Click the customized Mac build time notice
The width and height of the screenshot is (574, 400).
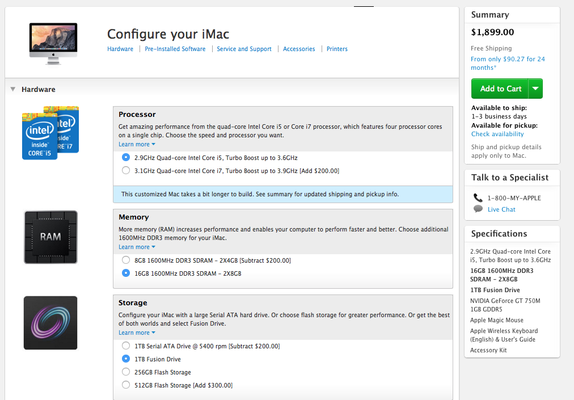coord(283,194)
